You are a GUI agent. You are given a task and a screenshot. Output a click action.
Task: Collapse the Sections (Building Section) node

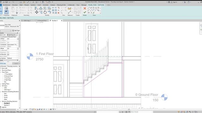[x=1, y=101]
